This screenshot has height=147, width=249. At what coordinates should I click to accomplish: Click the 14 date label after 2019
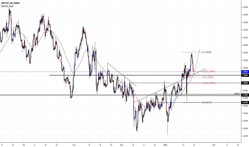pyautogui.click(x=183, y=145)
